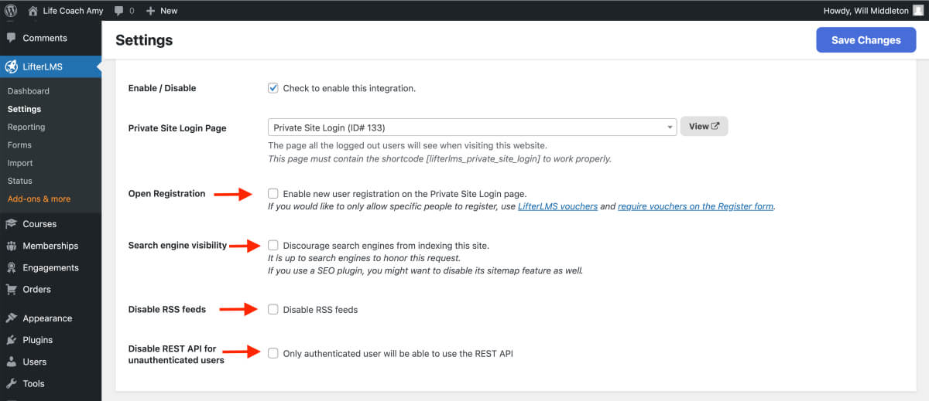Open the Private Site Login Page dropdown
The height and width of the screenshot is (401, 929).
coord(472,127)
